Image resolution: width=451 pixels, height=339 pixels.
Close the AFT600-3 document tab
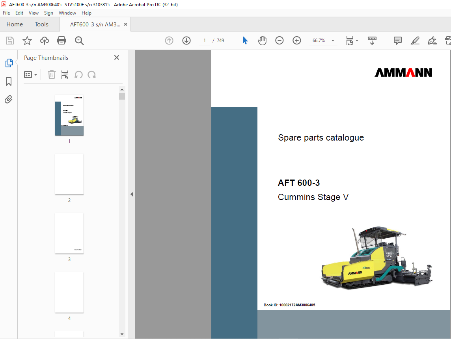(x=125, y=24)
